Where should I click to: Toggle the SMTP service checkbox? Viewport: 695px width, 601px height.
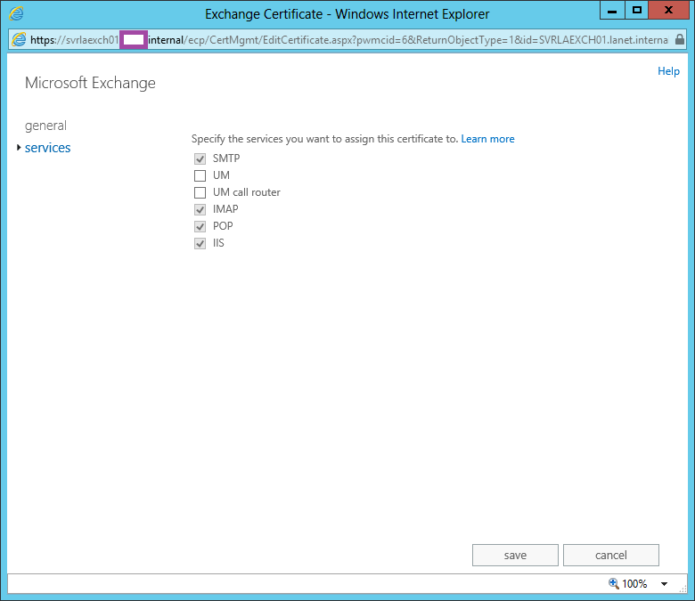pyautogui.click(x=200, y=158)
